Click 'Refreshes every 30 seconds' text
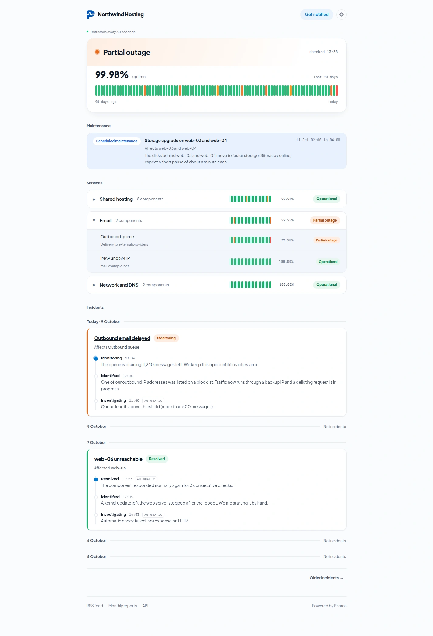 (x=113, y=32)
